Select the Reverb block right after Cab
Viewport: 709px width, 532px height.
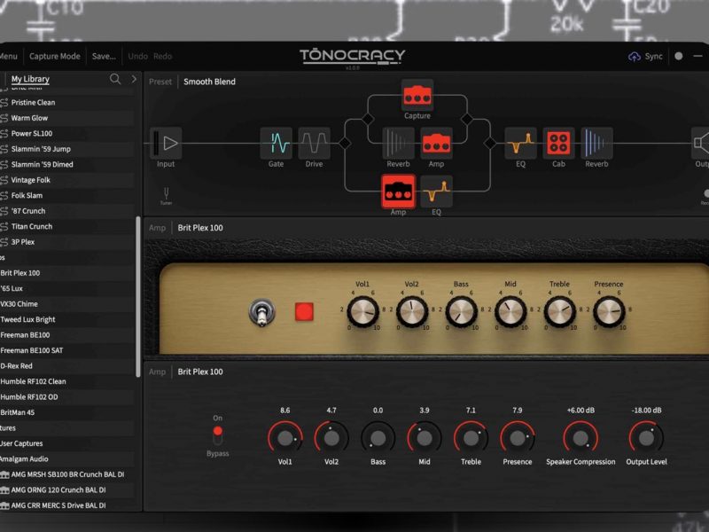pyautogui.click(x=596, y=143)
